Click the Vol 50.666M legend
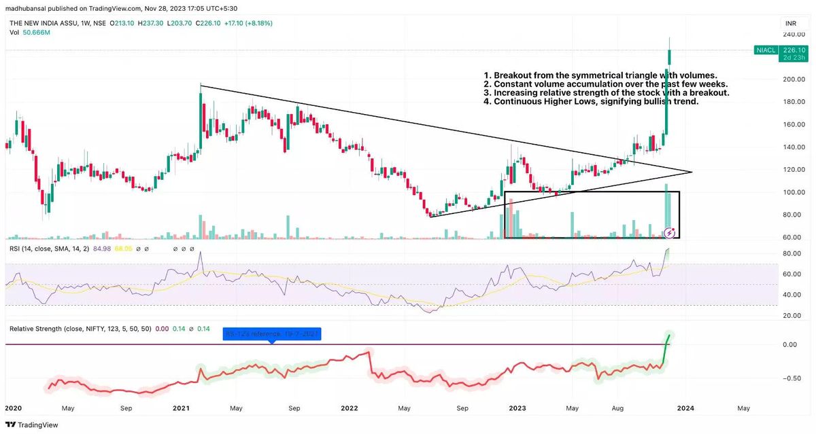Image resolution: width=816 pixels, height=434 pixels. pyautogui.click(x=31, y=32)
